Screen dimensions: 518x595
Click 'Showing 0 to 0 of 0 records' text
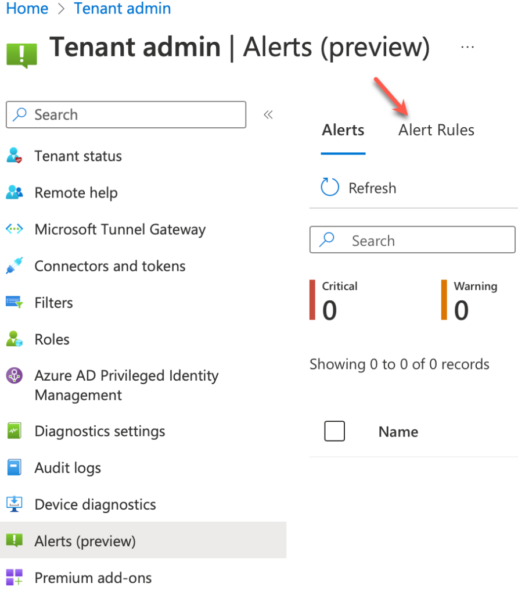click(400, 364)
